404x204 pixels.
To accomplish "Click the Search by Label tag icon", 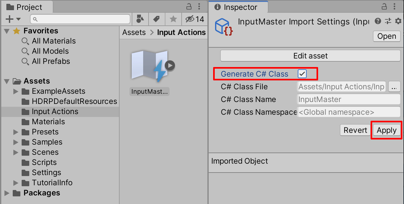I will tap(157, 19).
